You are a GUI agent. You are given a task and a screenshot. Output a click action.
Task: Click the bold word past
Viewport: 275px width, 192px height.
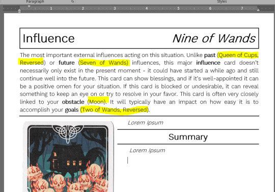click(x=210, y=55)
